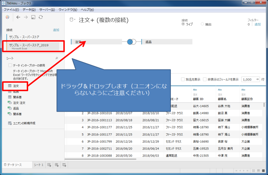Click cell JP-2016-1001113
Image resolution: width=268 pixels, height=175 pixels.
(99, 120)
